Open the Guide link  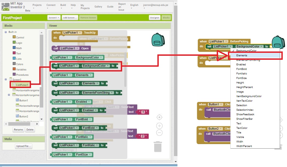point(110,7)
